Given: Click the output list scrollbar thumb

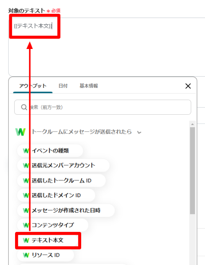Looking at the screenshot, I should [x=192, y=171].
